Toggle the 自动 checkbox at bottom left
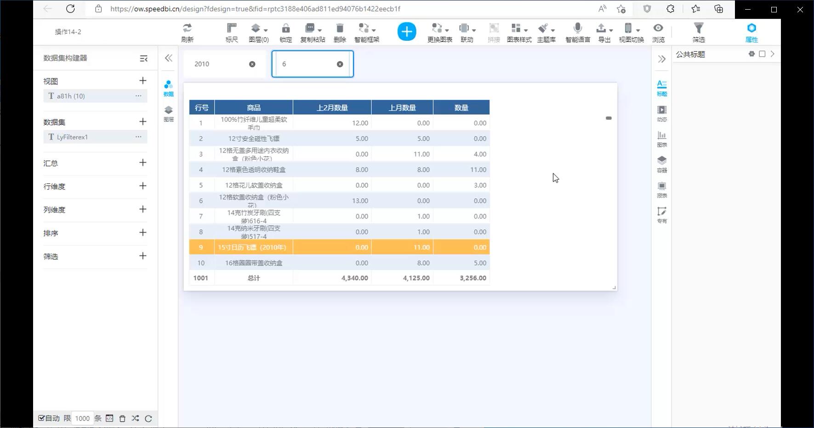 pyautogui.click(x=41, y=418)
